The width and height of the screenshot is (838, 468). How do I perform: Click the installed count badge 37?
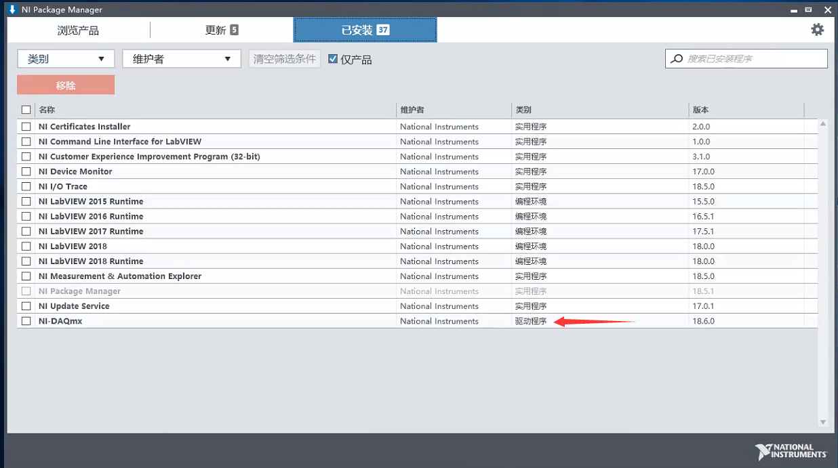[383, 30]
